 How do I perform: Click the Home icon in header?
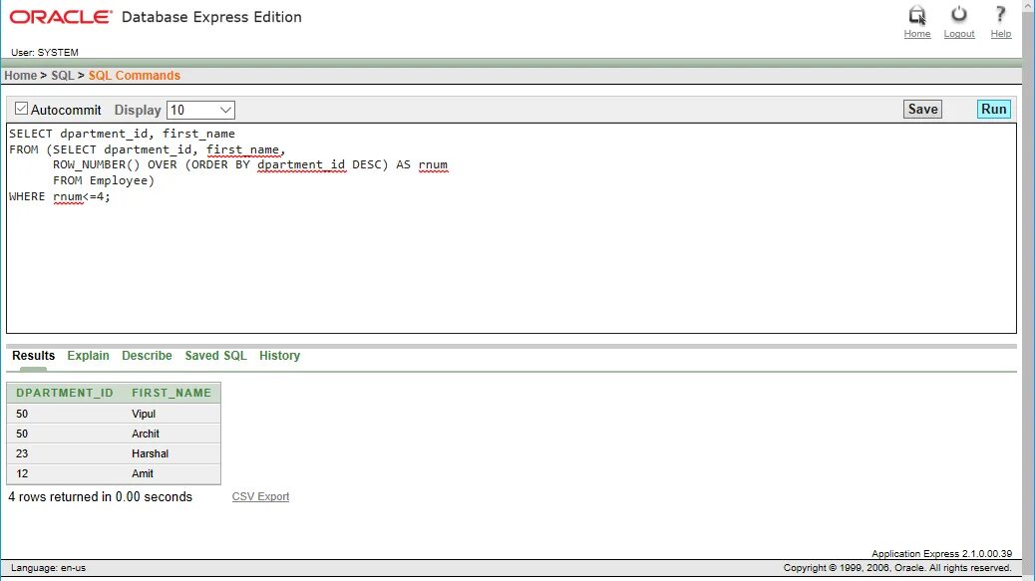click(x=917, y=15)
